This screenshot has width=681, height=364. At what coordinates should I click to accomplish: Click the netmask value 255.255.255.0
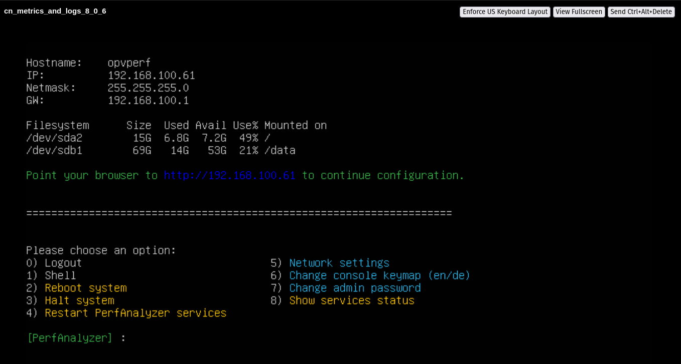(x=148, y=88)
